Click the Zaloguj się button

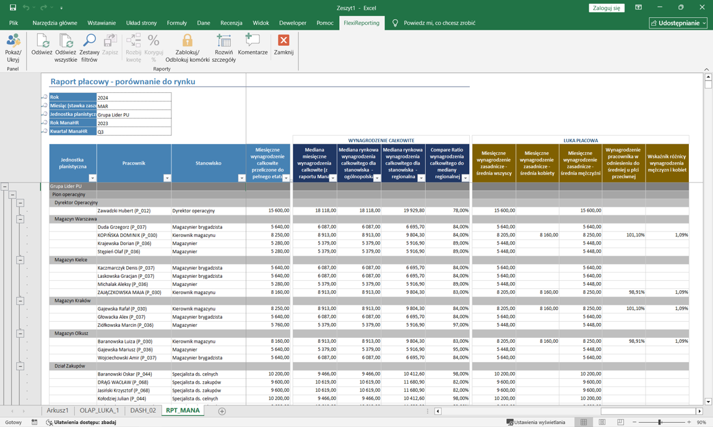pos(606,8)
